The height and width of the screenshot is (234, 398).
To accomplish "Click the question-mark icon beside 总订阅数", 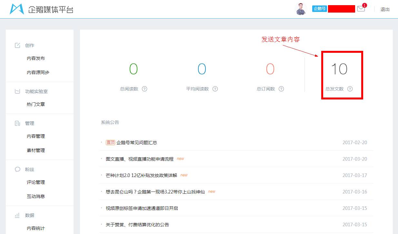I will coord(281,89).
